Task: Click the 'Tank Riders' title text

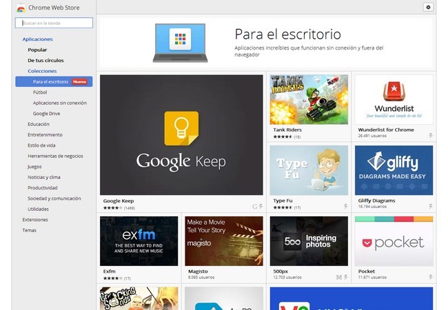Action: 287,130
